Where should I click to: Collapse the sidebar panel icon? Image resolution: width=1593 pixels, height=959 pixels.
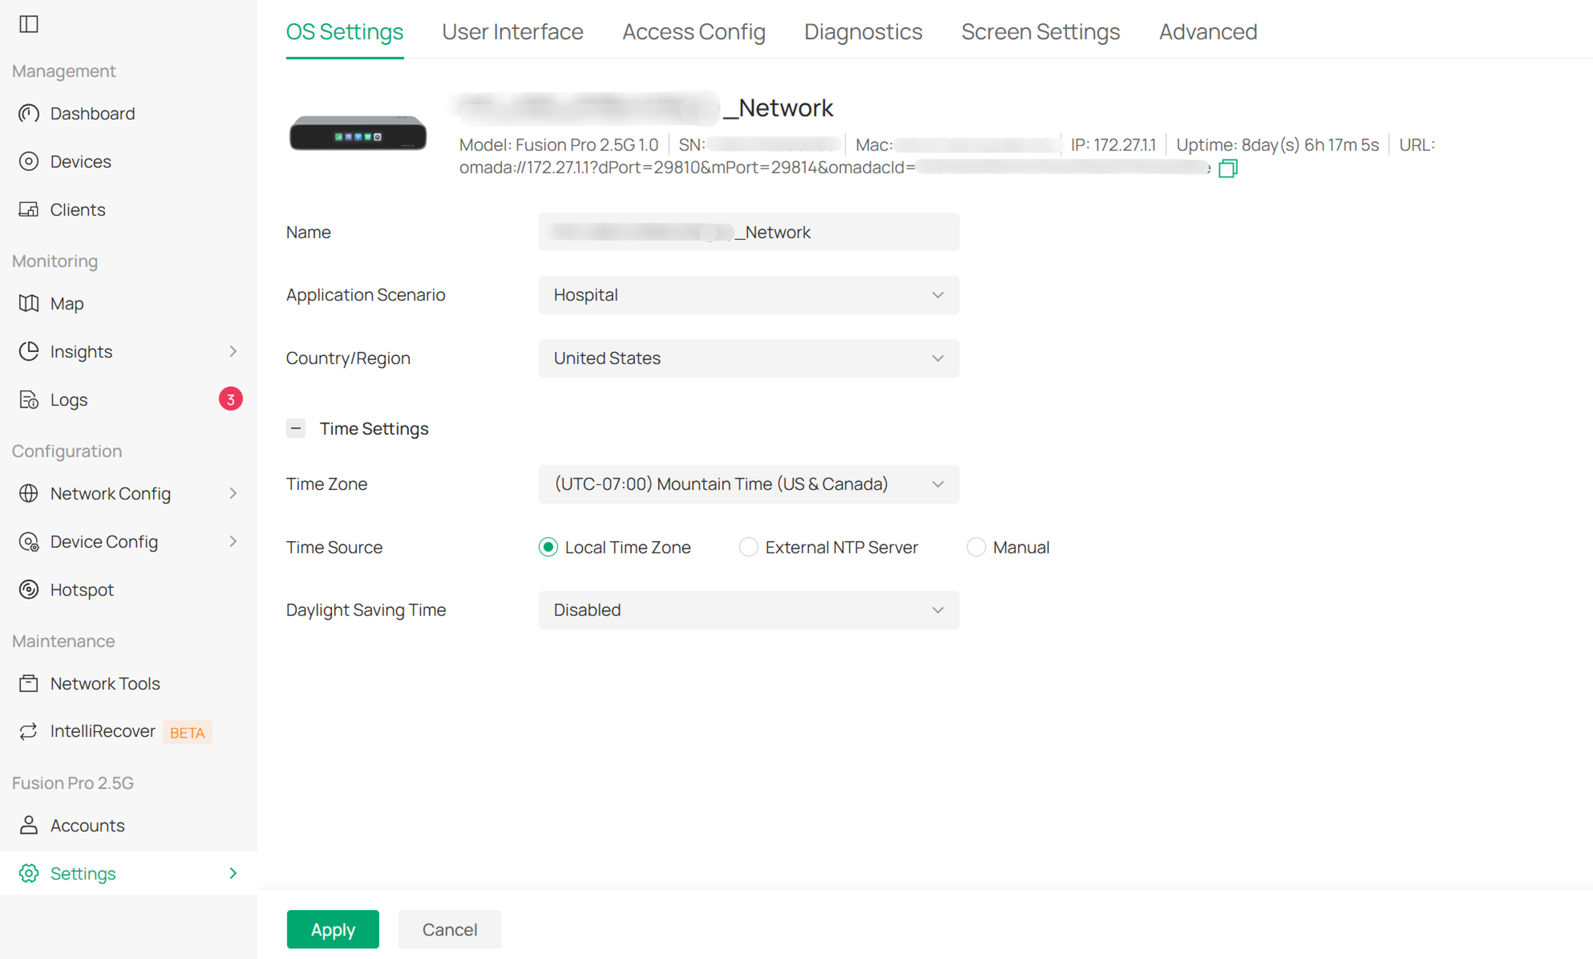click(28, 25)
